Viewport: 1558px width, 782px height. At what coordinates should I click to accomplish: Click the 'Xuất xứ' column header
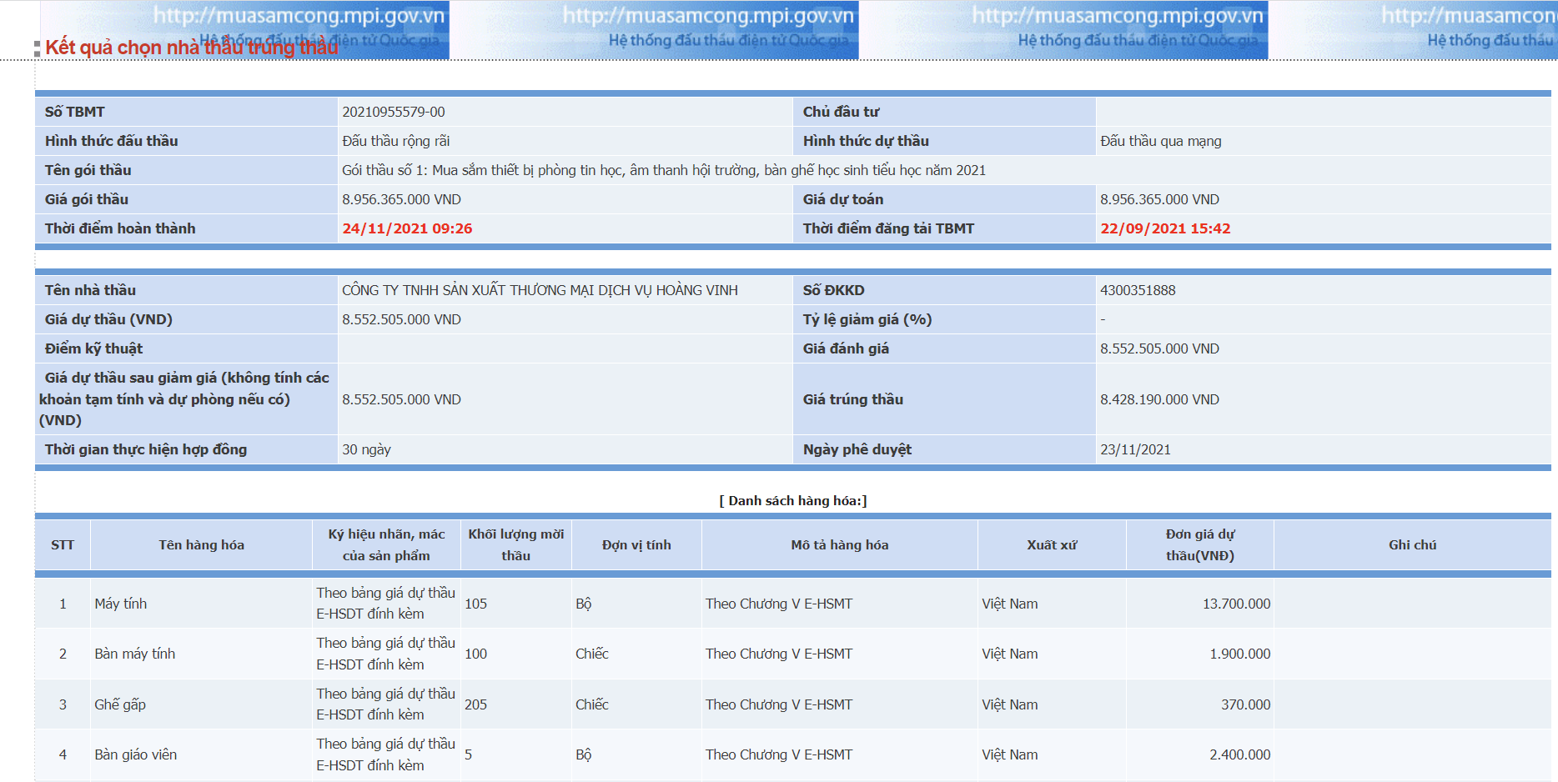point(1052,544)
